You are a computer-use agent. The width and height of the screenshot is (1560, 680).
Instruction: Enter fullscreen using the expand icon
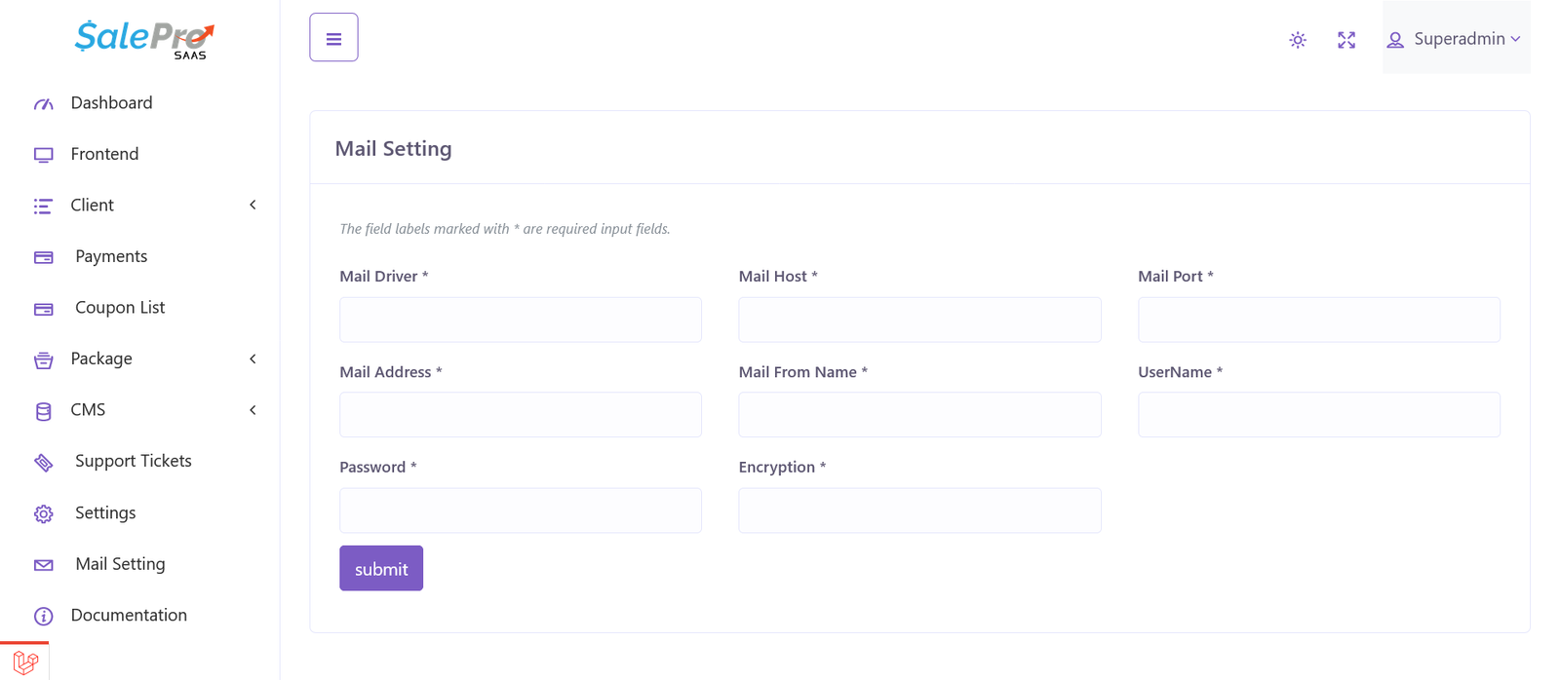(1345, 40)
